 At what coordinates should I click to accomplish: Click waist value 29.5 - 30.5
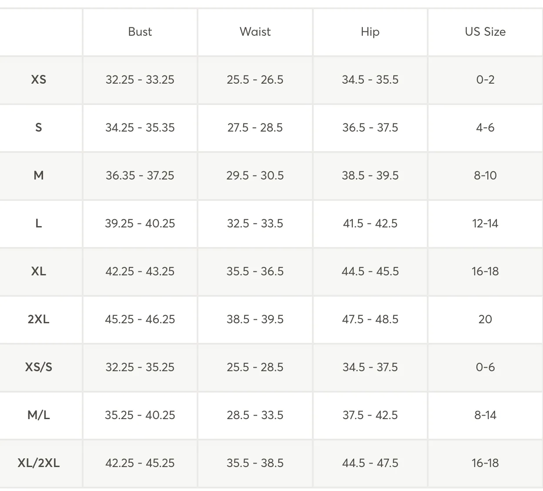click(x=255, y=176)
